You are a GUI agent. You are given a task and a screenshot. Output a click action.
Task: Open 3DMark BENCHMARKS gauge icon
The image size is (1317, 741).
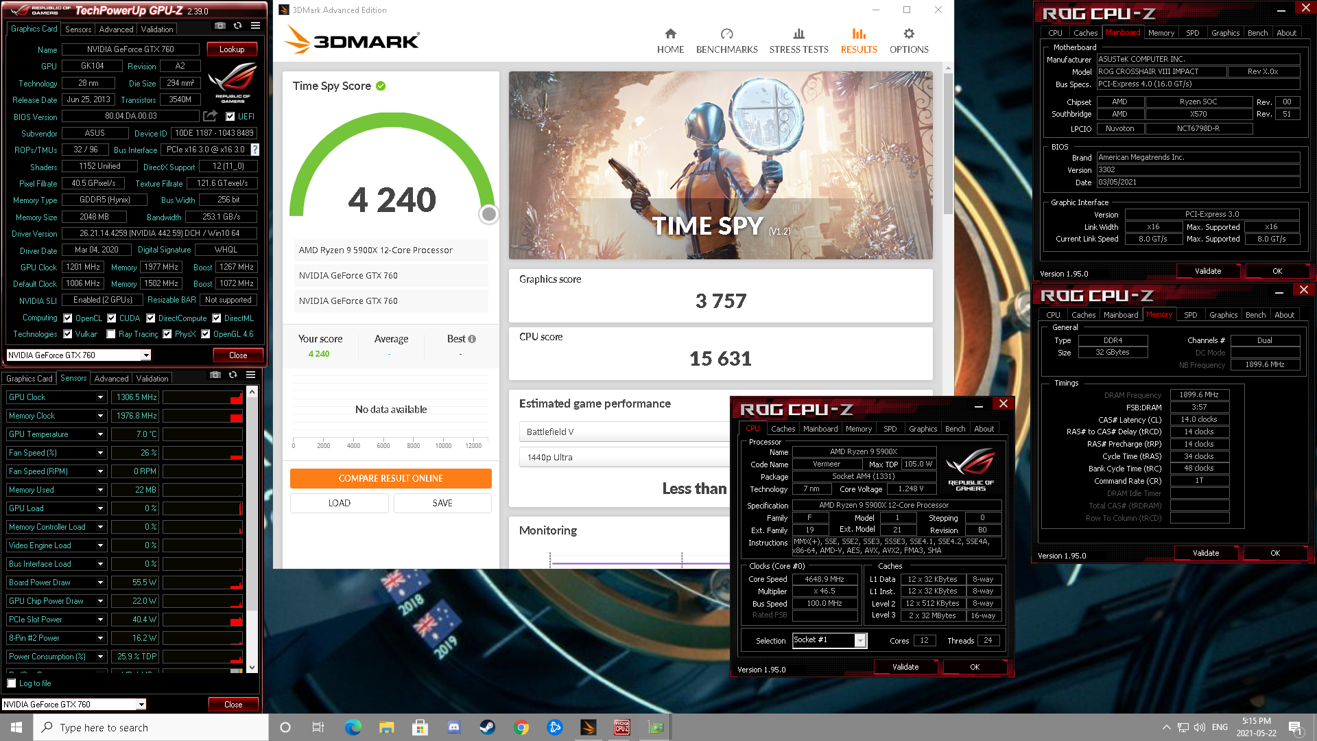726,34
